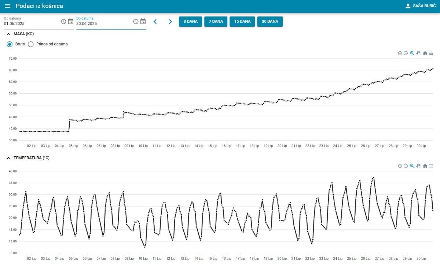The image size is (440, 264).
Task: Collapse the TEMPERATURA (°C) section
Action: click(9, 158)
